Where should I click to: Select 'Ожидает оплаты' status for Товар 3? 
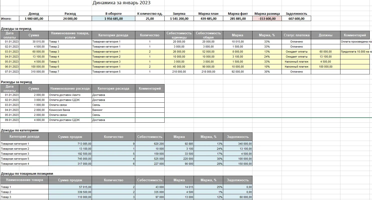(296, 52)
